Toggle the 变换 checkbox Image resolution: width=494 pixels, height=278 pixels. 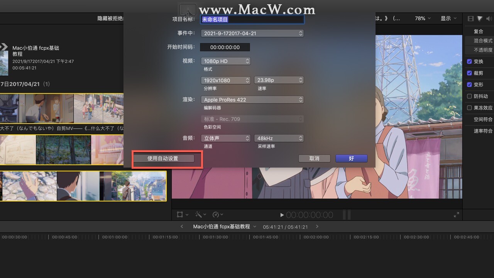coord(469,61)
